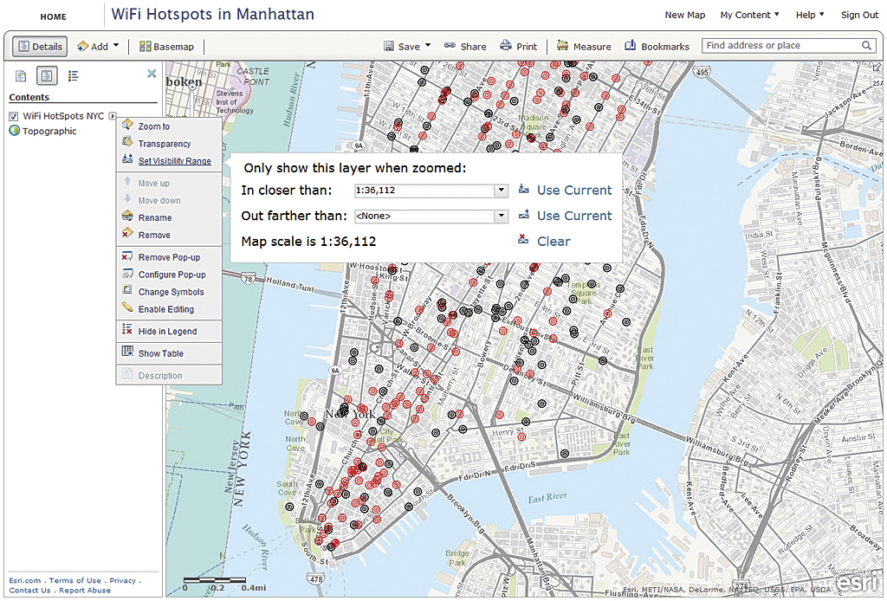The width and height of the screenshot is (887, 601).
Task: Select Hide in Legend
Action: point(169,332)
